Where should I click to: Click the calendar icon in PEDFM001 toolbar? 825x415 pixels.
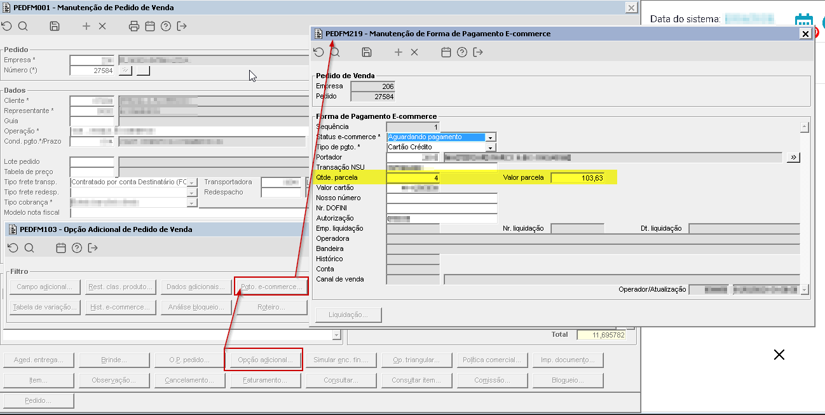click(x=150, y=26)
